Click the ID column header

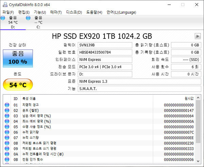(16, 99)
